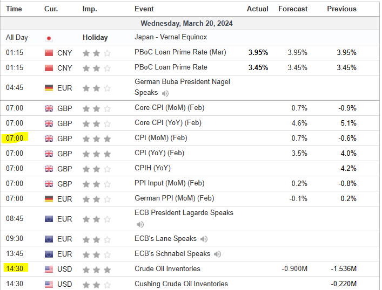Click the Imp. column header

pyautogui.click(x=90, y=9)
